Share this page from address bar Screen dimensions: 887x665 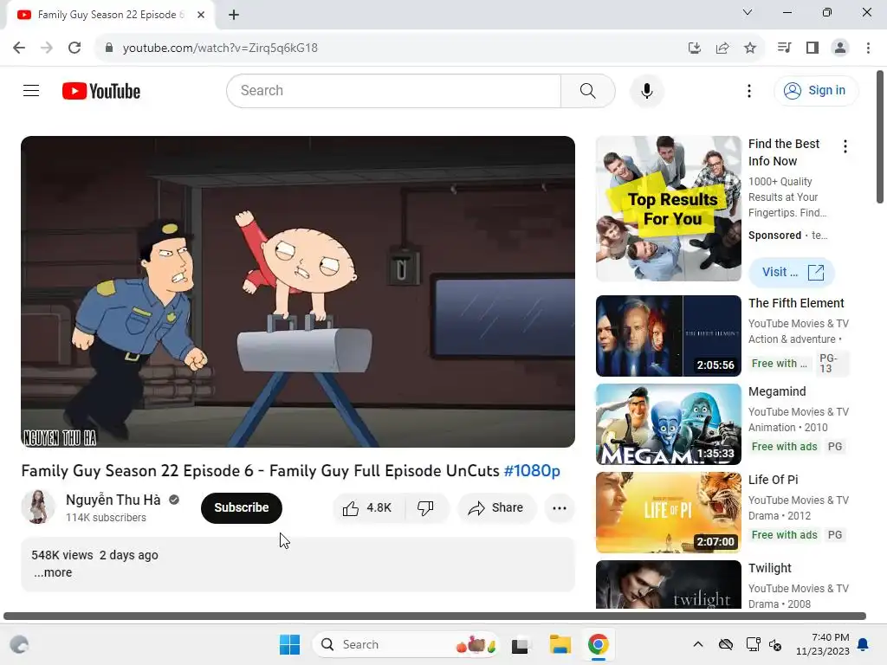click(722, 48)
